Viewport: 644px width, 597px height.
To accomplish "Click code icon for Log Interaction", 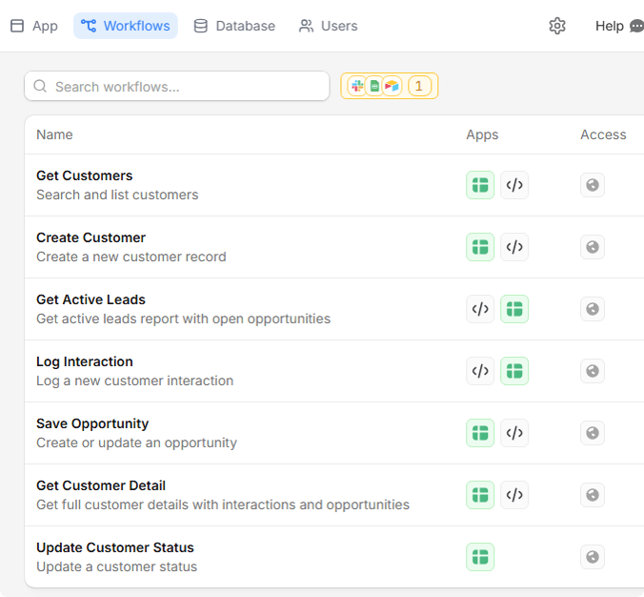I will click(480, 371).
